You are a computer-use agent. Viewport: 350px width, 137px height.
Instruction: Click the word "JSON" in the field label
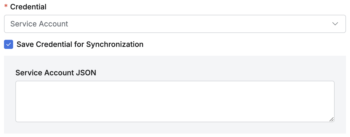click(86, 73)
